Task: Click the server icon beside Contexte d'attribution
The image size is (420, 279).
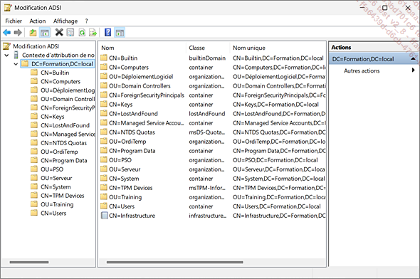Action: (x=16, y=55)
